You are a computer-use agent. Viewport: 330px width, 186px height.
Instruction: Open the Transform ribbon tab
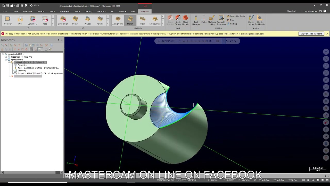pyautogui.click(x=102, y=11)
